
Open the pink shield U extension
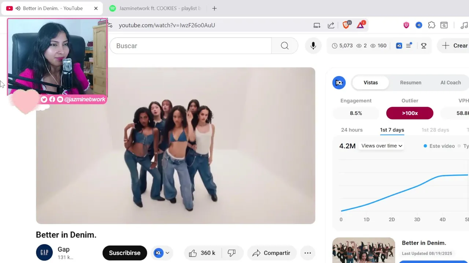[x=406, y=25]
